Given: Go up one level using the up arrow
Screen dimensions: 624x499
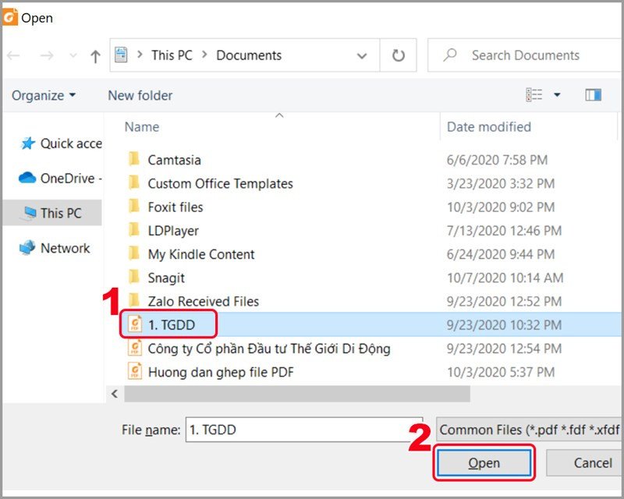Looking at the screenshot, I should click(x=94, y=55).
